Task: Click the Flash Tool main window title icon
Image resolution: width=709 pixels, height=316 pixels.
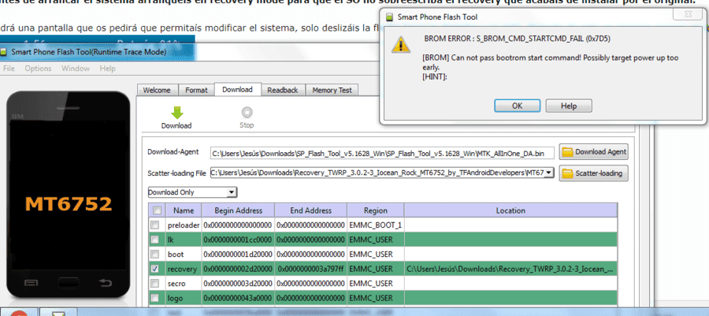Action: point(4,51)
